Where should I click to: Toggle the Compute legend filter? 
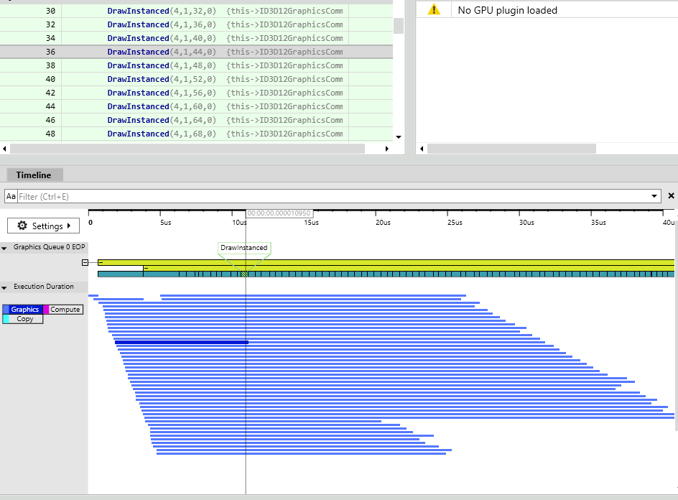click(x=63, y=309)
